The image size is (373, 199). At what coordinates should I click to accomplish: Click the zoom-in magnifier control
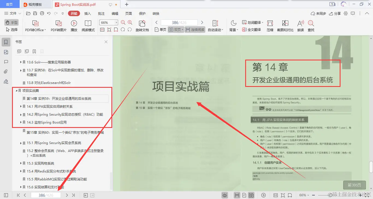130,22
